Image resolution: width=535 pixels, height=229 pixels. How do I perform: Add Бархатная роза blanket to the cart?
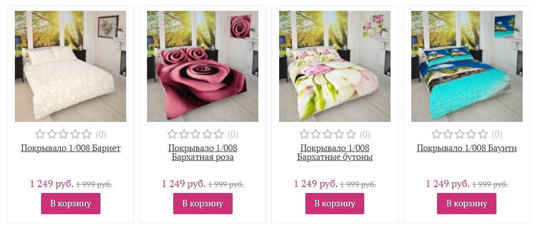203,203
